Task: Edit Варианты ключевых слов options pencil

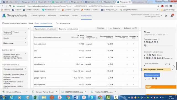Action: pos(26,74)
